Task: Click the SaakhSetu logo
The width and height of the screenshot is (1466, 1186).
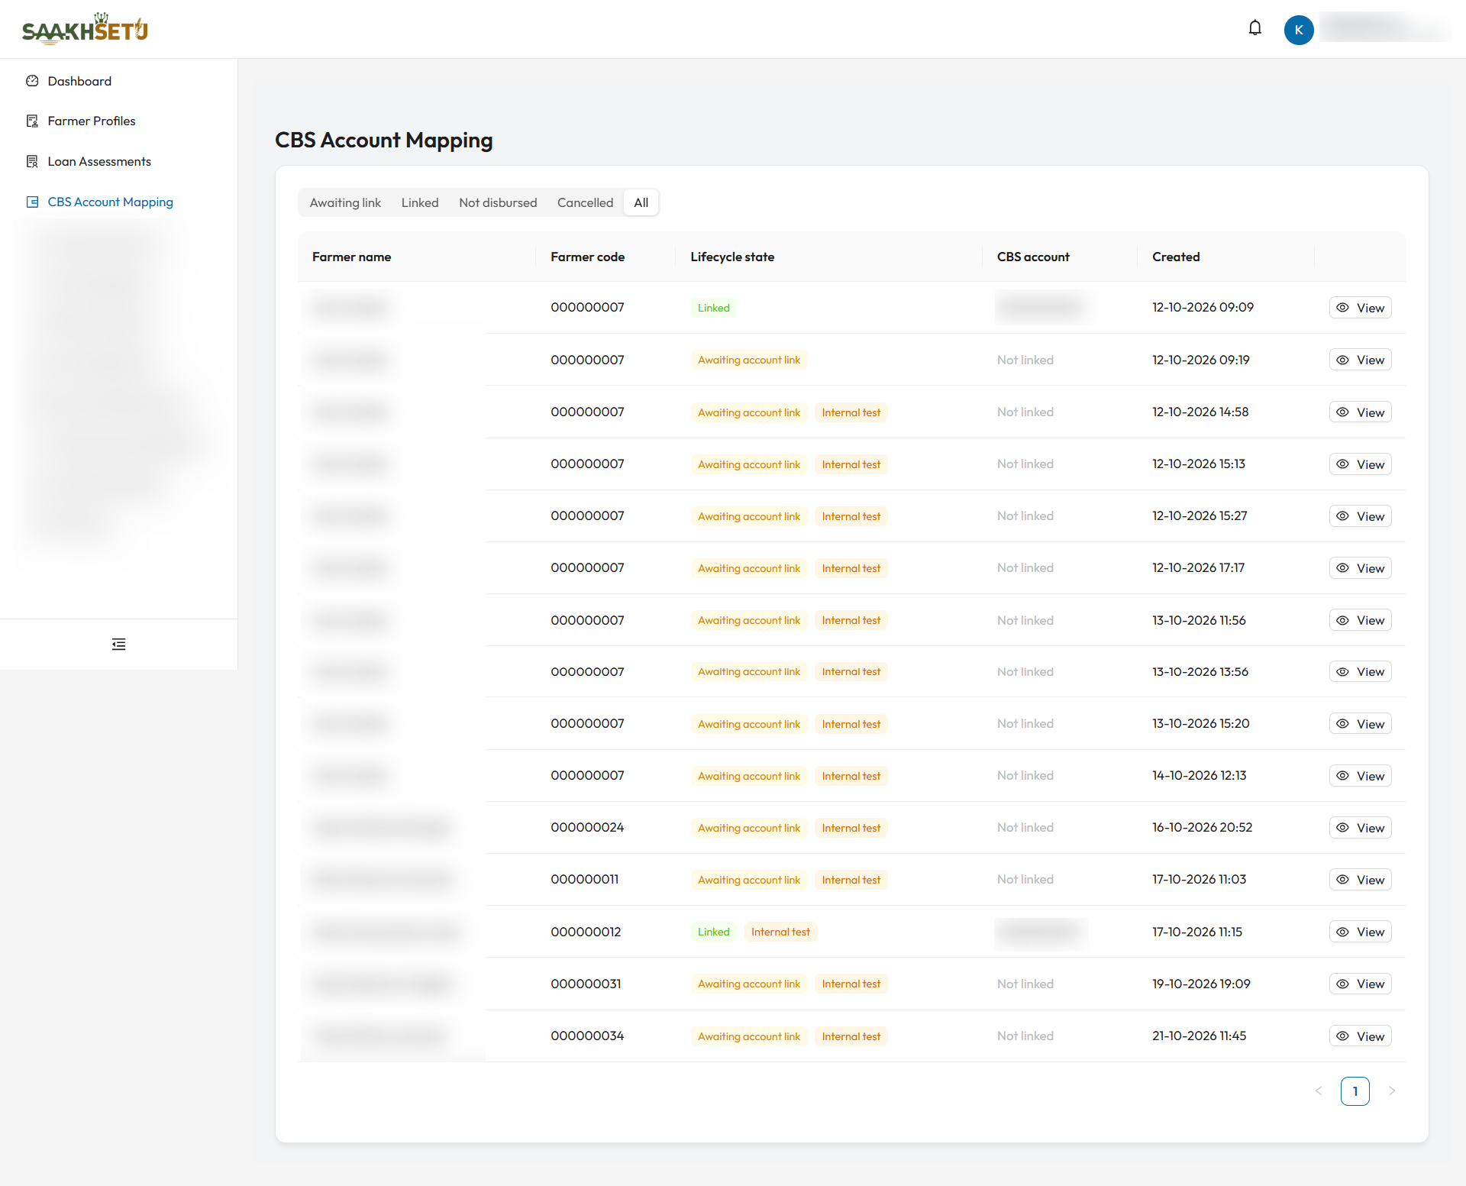Action: pos(85,29)
